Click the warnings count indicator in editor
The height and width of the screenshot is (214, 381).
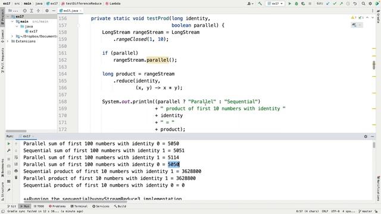coord(354,17)
